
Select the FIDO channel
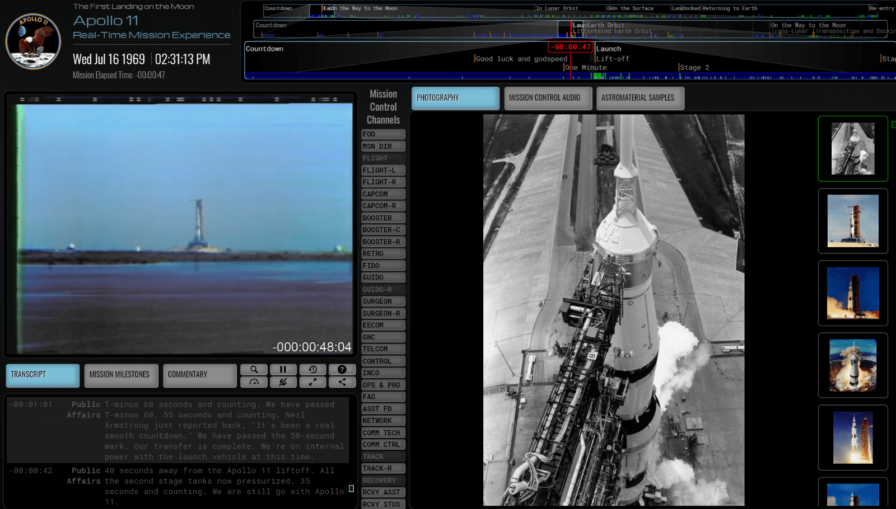383,266
